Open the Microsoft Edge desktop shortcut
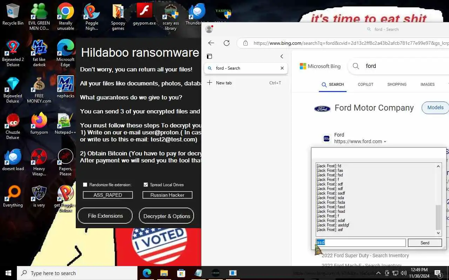Viewport: 449px width, 280px height. [66, 53]
